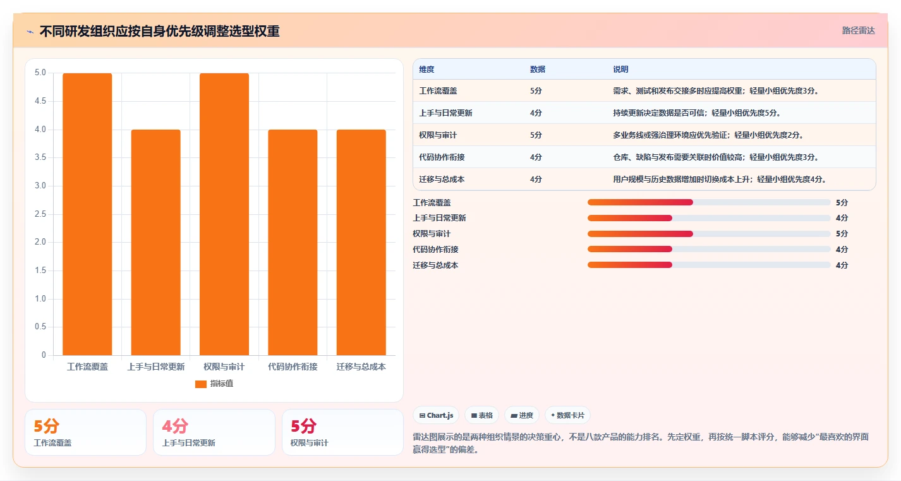The image size is (901, 481).
Task: Click the 代码协作衔接 progress bar
Action: pos(709,249)
